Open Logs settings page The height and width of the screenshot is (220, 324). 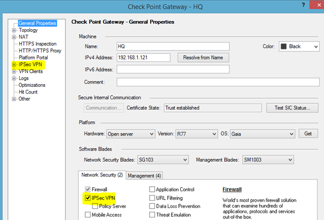(x=23, y=79)
